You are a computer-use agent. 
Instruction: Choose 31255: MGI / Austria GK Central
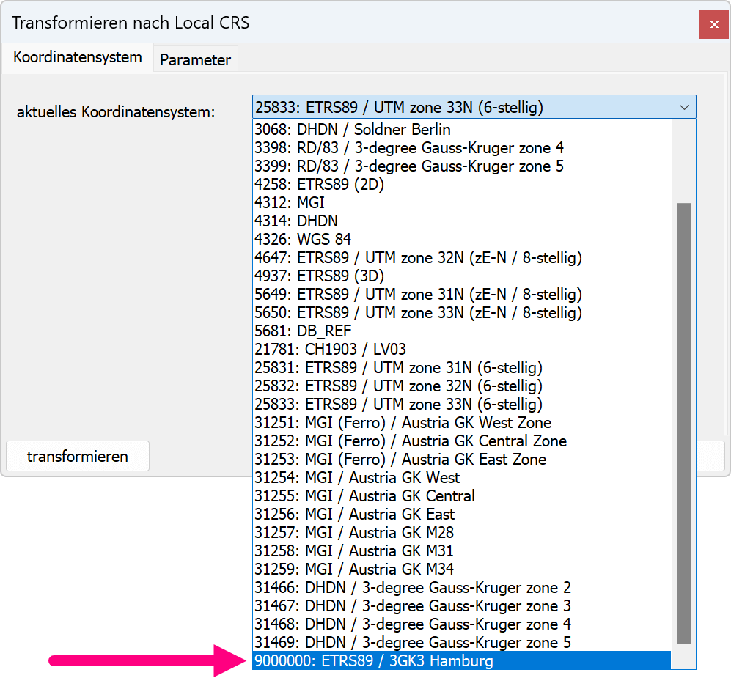(x=364, y=495)
